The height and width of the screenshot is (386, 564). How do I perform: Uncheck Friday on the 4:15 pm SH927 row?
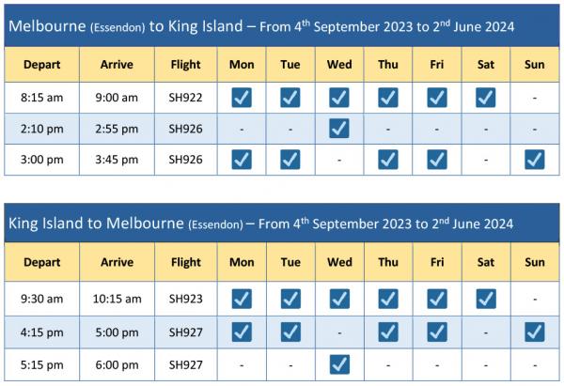coord(437,331)
